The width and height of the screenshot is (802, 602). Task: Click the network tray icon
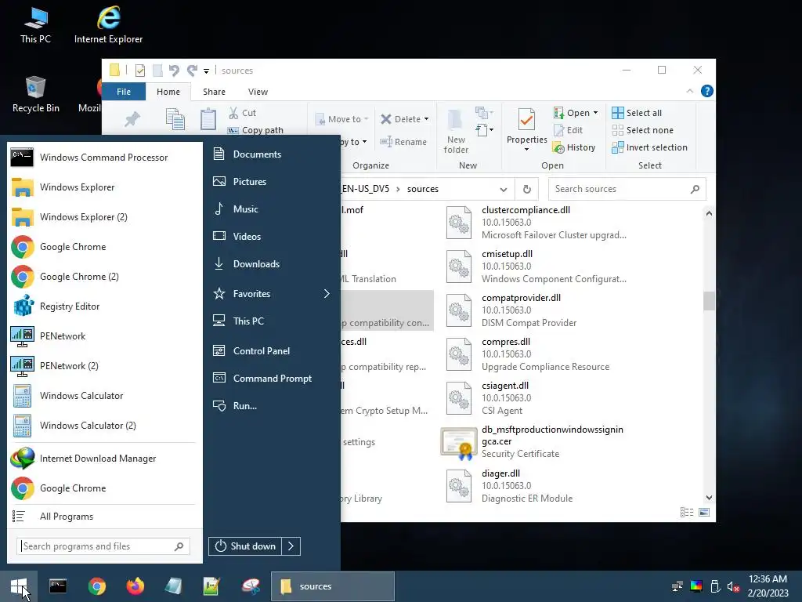coord(677,586)
